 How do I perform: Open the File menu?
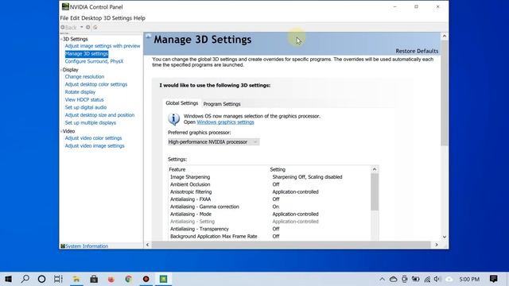pyautogui.click(x=64, y=18)
